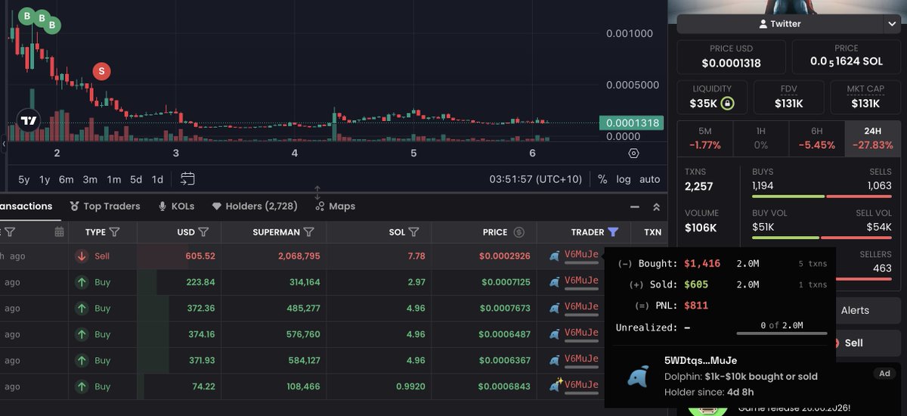Click the Buy arrow icon in the 372.36 row
The image size is (907, 416).
(x=82, y=309)
